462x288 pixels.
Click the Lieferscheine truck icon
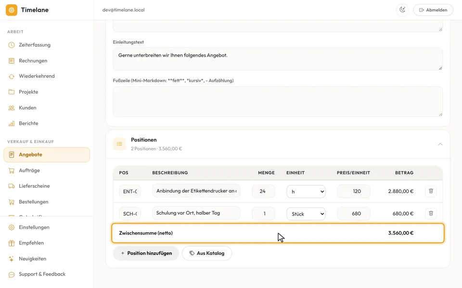12,186
